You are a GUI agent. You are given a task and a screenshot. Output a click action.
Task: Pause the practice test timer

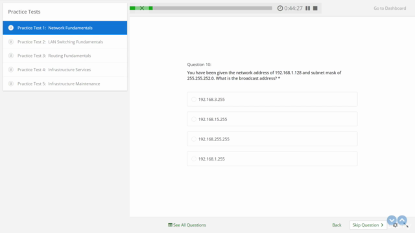307,8
